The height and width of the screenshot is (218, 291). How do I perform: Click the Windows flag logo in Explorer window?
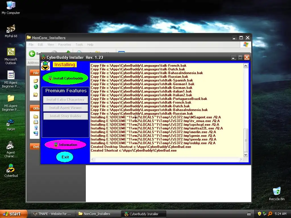coord(246,45)
